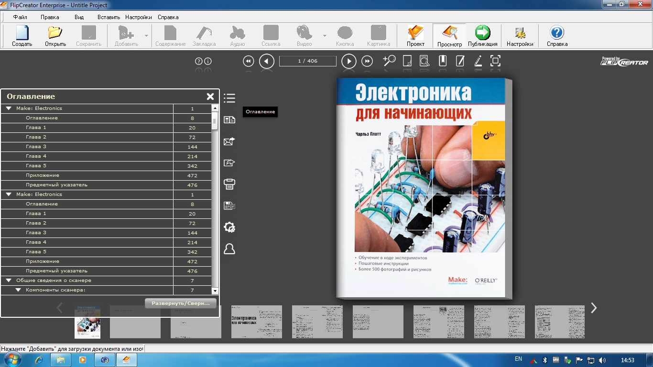This screenshot has height=367, width=653.
Task: Select the pencil drawing icon in viewer bar
Action: click(478, 61)
